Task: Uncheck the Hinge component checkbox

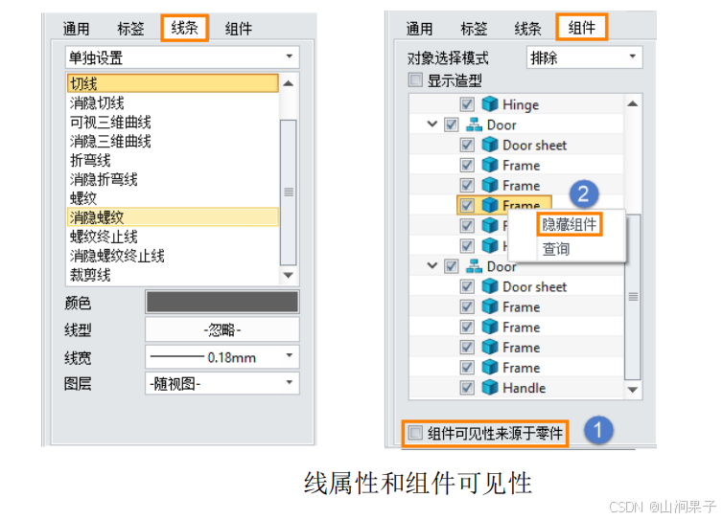Action: tap(467, 104)
